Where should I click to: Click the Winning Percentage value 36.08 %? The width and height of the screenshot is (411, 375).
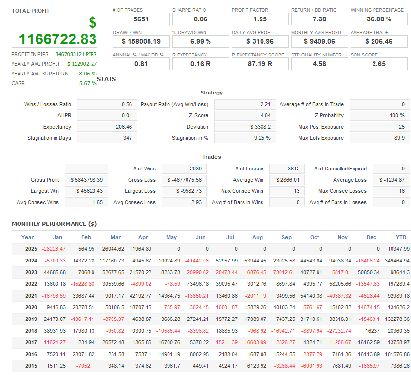click(379, 19)
